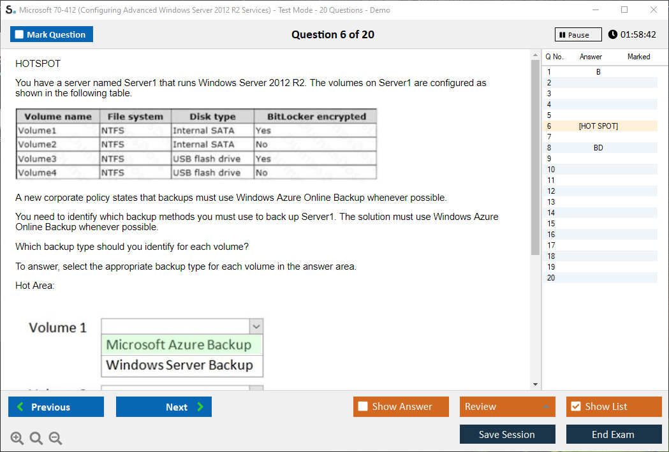Image resolution: width=669 pixels, height=452 pixels.
Task: Click the reset zoom magnifier icon
Action: coord(36,438)
